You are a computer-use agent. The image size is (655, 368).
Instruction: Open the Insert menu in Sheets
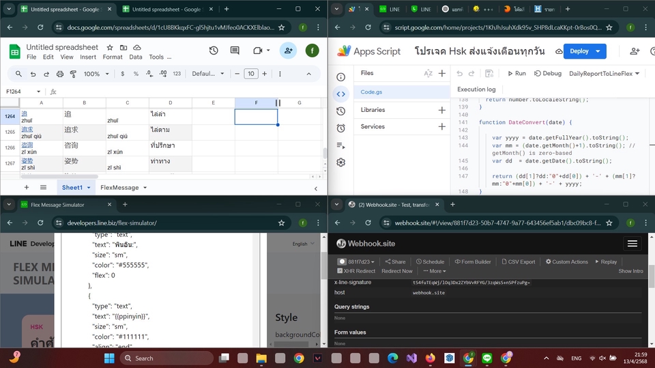pyautogui.click(x=88, y=57)
